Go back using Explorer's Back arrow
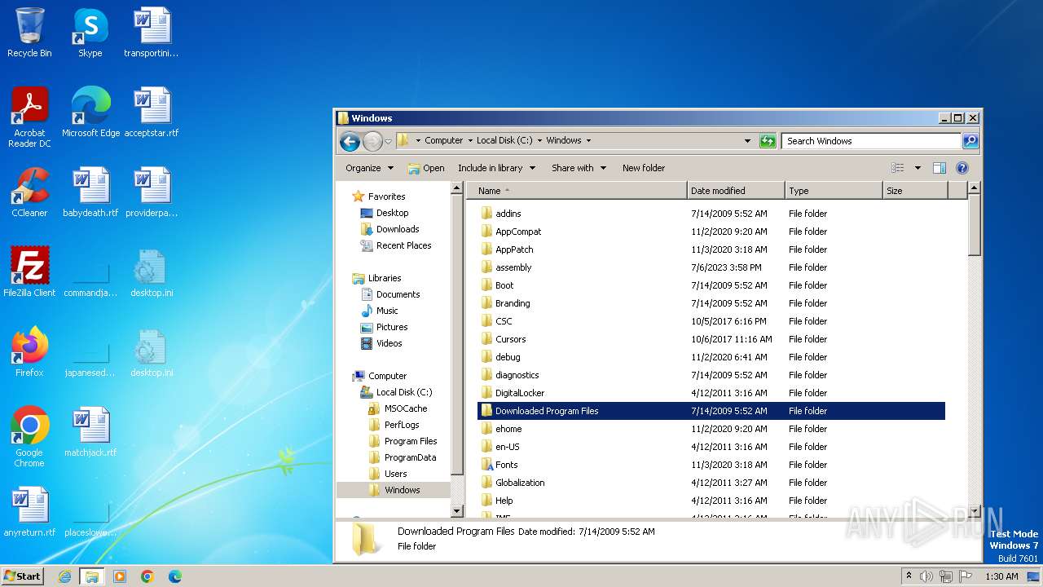 [x=350, y=141]
